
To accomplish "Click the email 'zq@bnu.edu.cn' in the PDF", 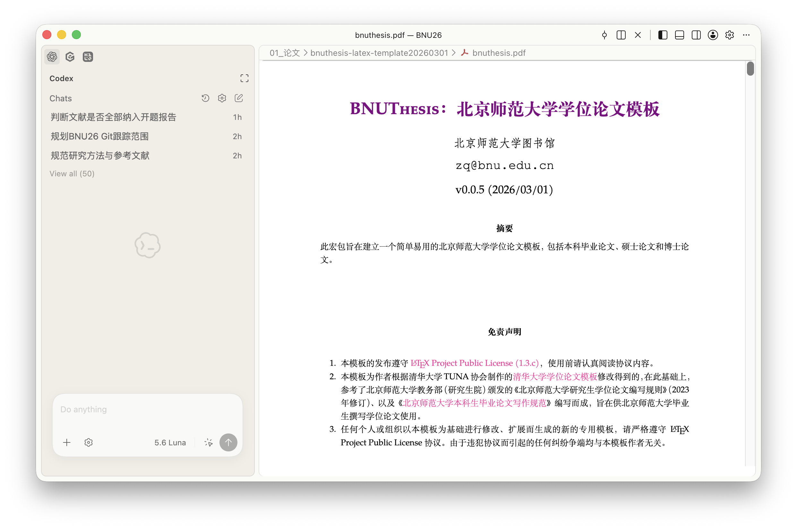I will click(504, 165).
